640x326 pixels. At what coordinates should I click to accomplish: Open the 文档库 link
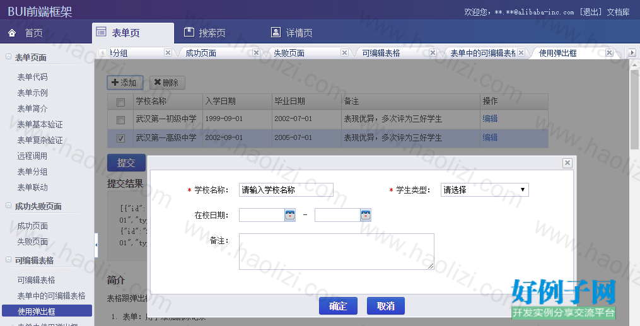pos(618,12)
